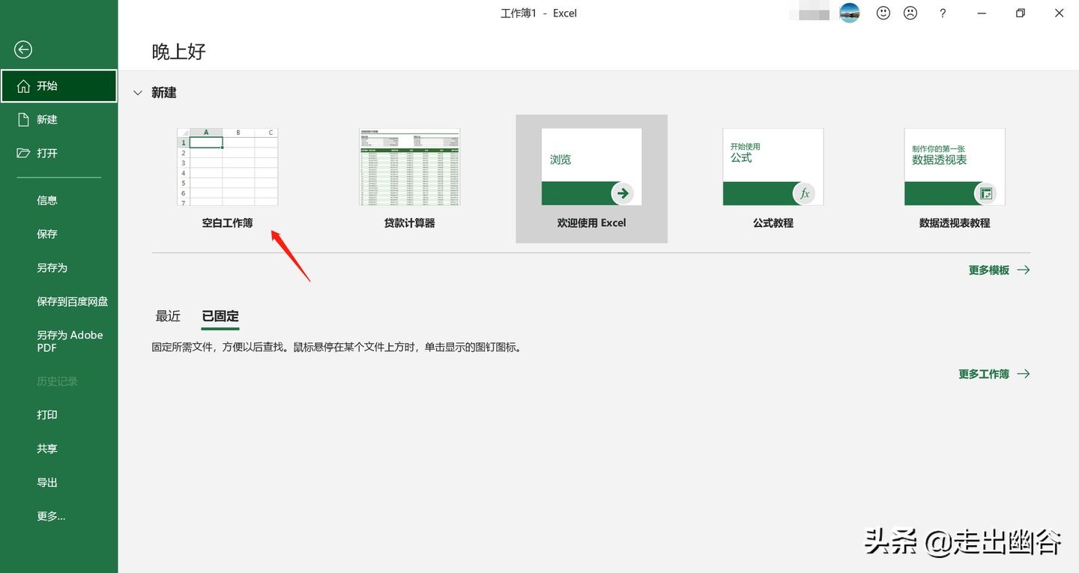Click the open folder icon beside 打开
Viewport: 1079px width, 573px height.
pos(23,153)
